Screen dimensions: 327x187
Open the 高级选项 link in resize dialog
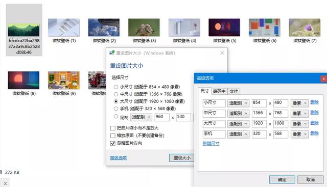tap(118, 158)
